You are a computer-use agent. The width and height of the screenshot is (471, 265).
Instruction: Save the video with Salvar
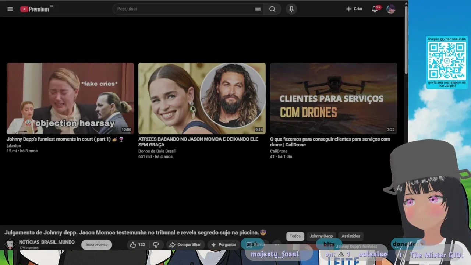coord(255,244)
